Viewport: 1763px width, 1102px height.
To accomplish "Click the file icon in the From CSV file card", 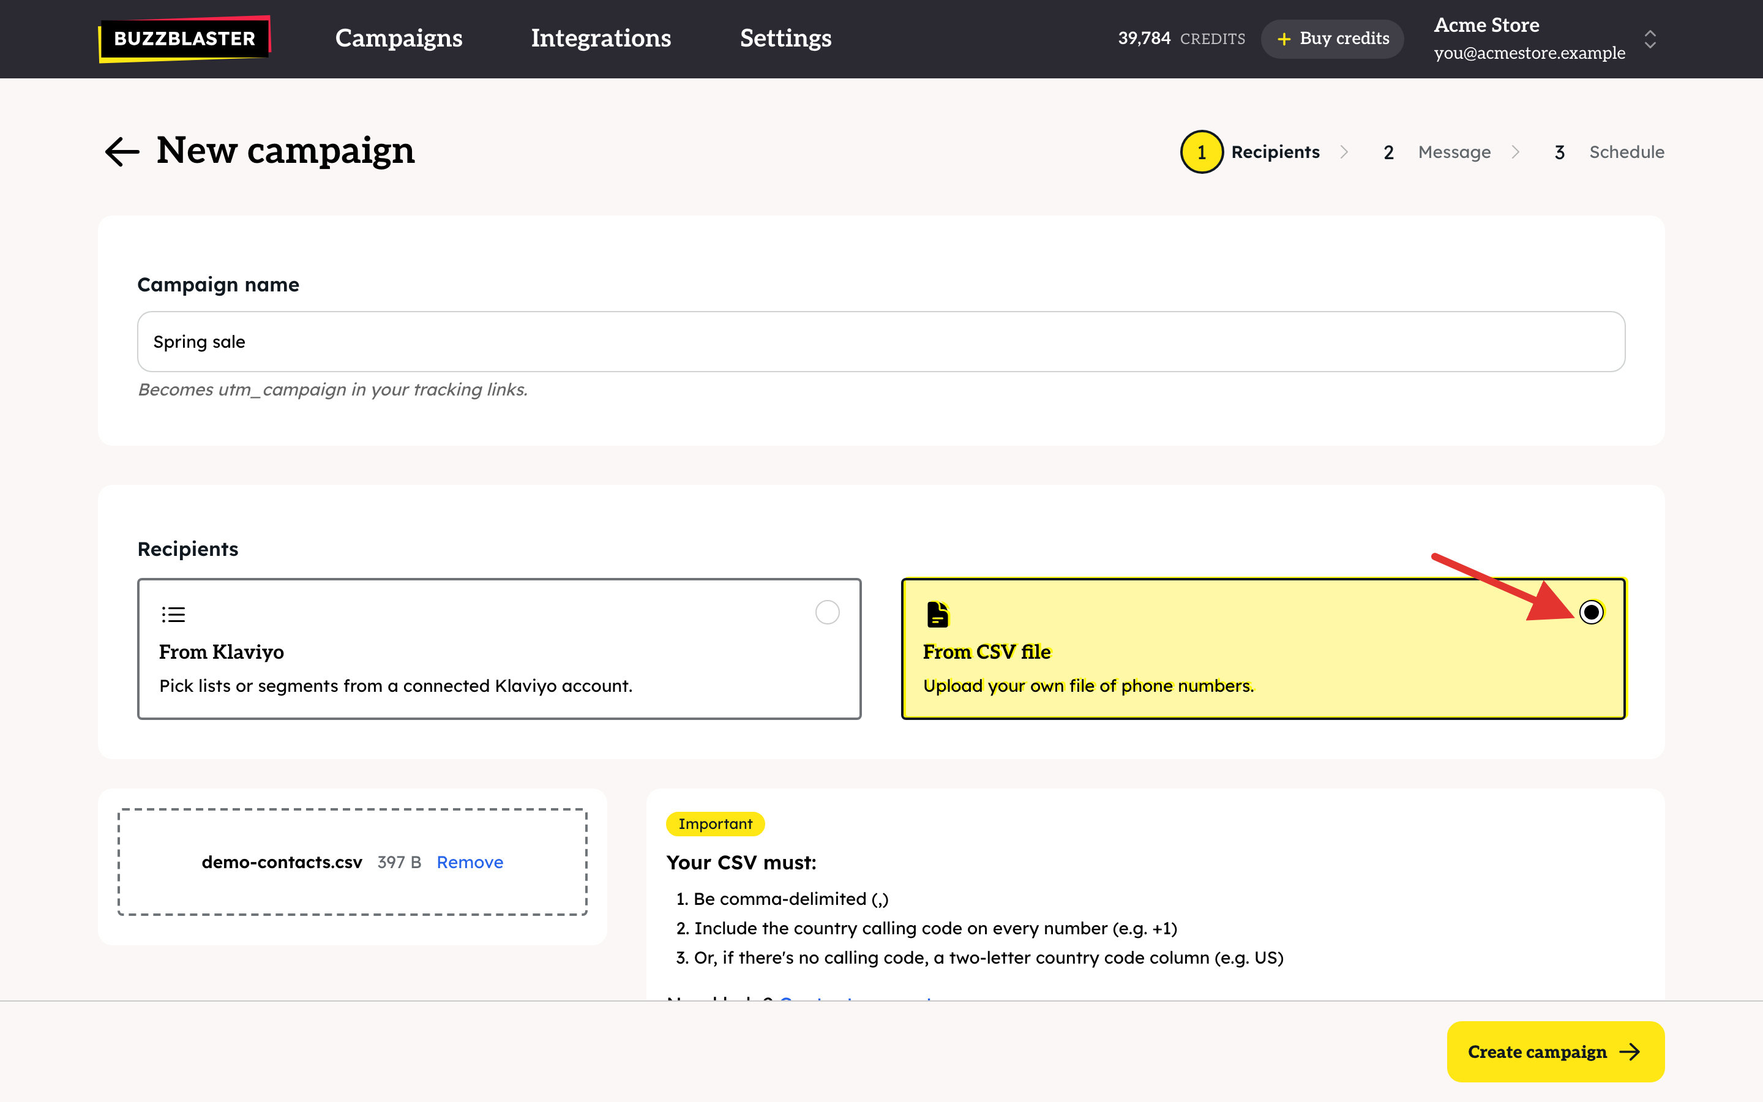I will (938, 615).
